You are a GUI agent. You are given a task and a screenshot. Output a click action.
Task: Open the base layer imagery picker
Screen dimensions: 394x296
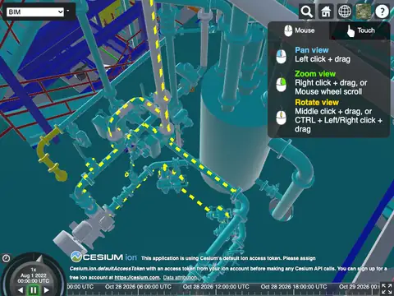click(x=364, y=12)
